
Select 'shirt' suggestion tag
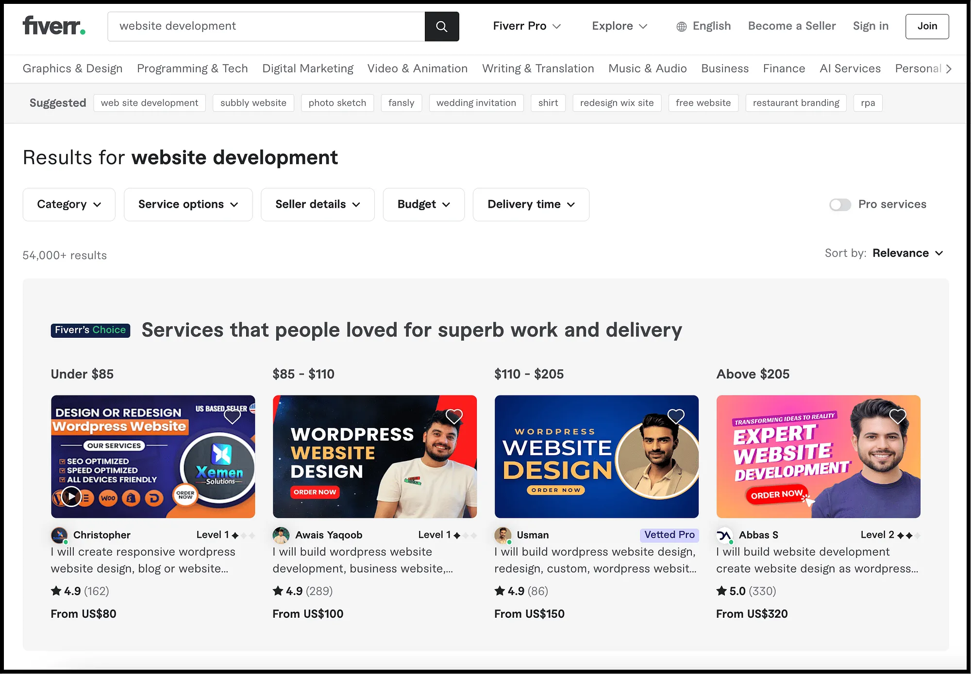tap(548, 103)
